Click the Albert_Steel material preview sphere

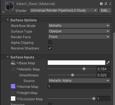(9, 6)
